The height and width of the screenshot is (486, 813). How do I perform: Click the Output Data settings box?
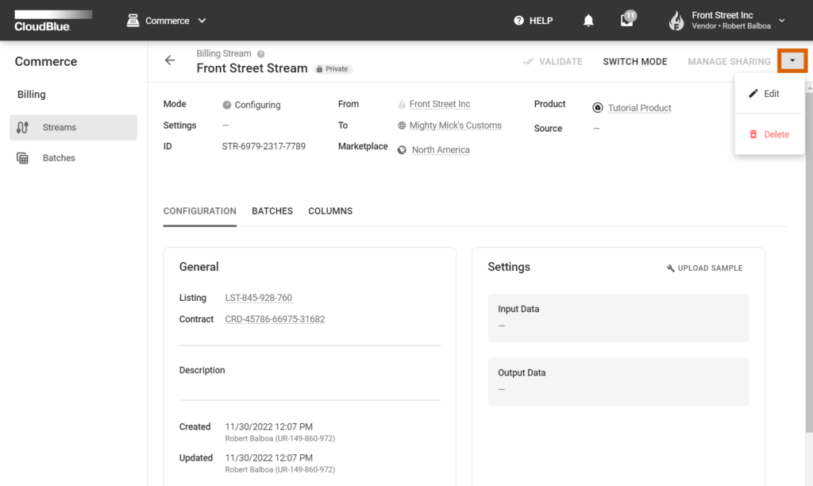618,381
